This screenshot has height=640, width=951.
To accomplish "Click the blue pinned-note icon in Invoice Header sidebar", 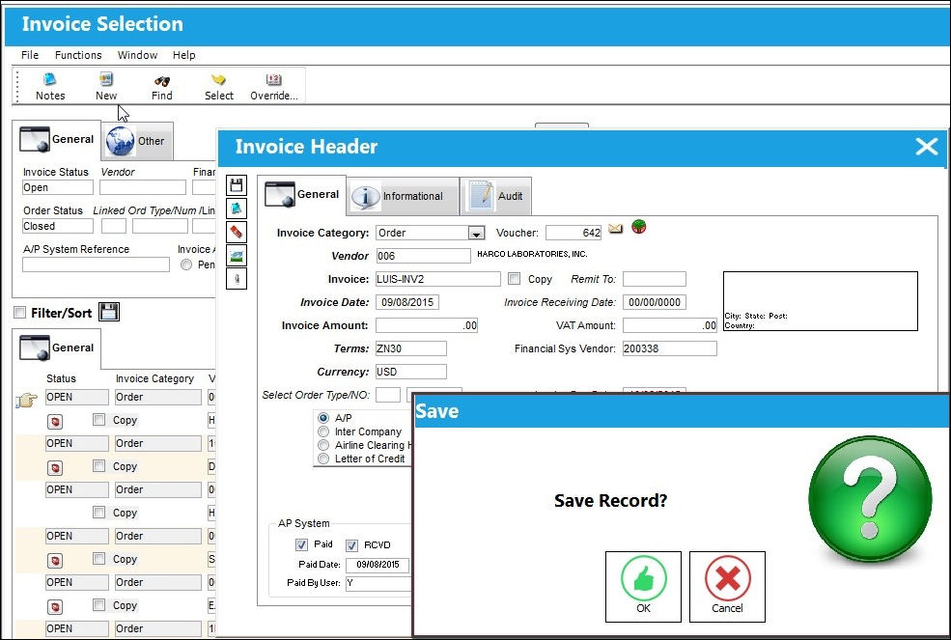I will [237, 209].
